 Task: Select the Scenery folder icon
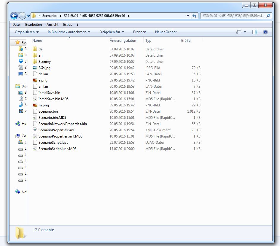click(35, 62)
